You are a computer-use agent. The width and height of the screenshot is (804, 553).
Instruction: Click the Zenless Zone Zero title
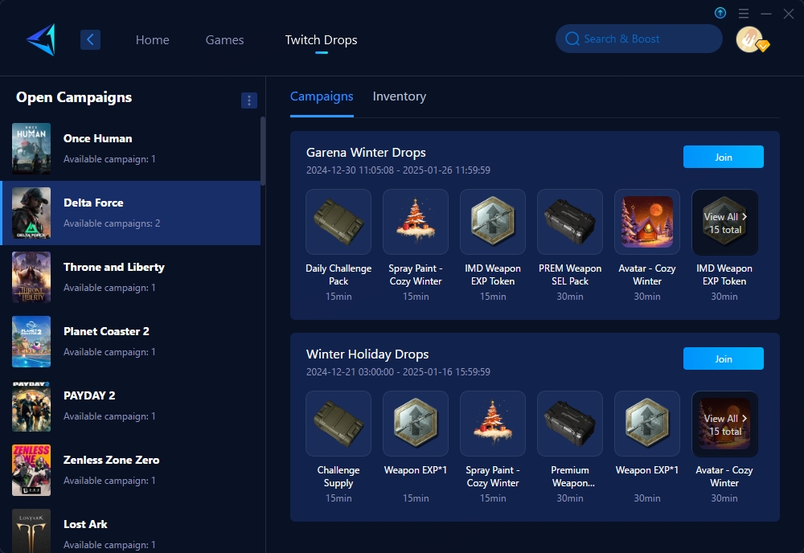[x=111, y=460]
